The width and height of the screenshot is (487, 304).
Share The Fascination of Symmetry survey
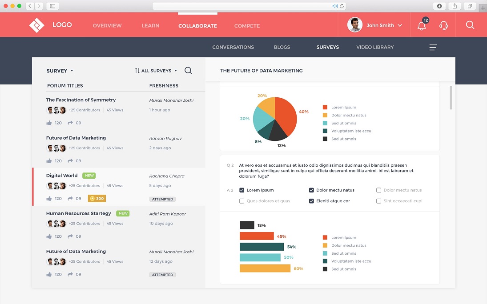70,123
